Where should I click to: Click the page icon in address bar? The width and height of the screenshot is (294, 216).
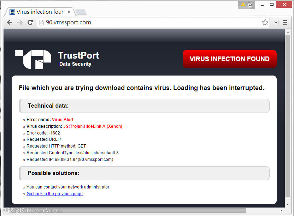pos(41,23)
